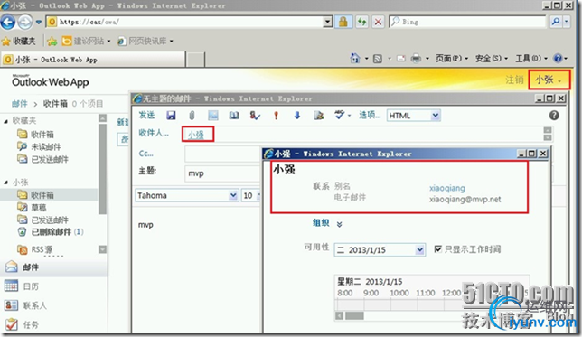582x337 pixels.
Task: Open the Tasks section in navigation pane
Action: coord(54,324)
